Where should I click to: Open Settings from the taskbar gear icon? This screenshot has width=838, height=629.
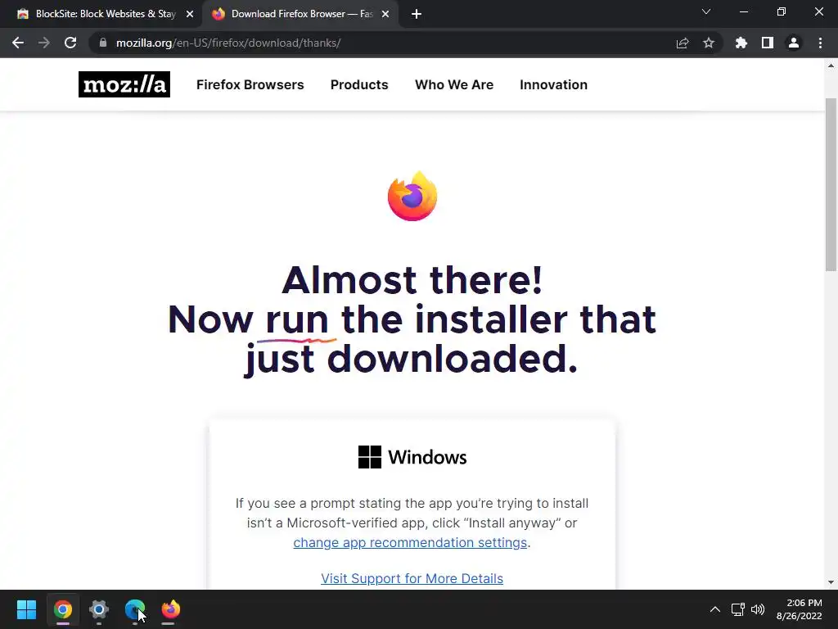[x=99, y=609]
